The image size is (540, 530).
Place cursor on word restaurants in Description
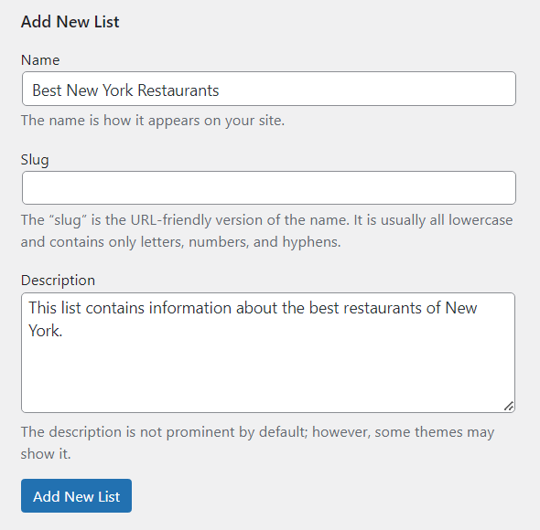383,308
